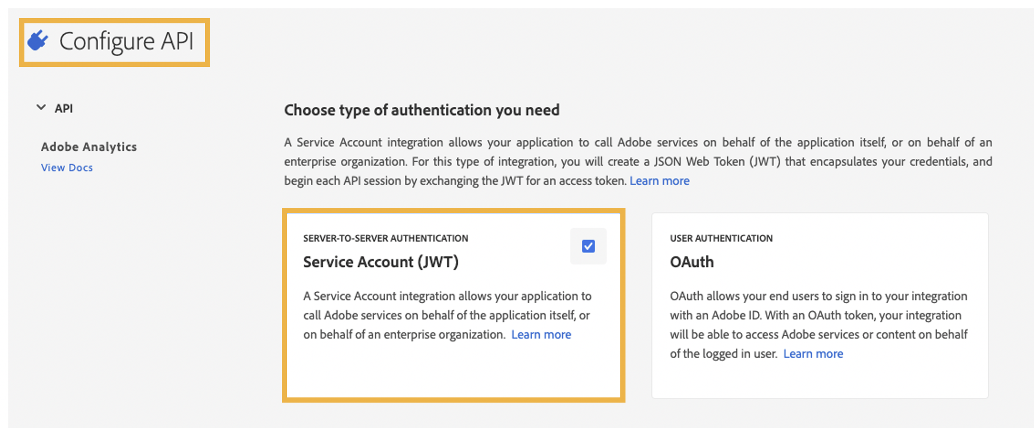Select the OAuth card title
Image resolution: width=1034 pixels, height=428 pixels.
click(x=691, y=262)
